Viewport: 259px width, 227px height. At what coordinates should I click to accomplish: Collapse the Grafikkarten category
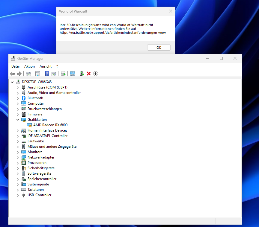(18, 120)
